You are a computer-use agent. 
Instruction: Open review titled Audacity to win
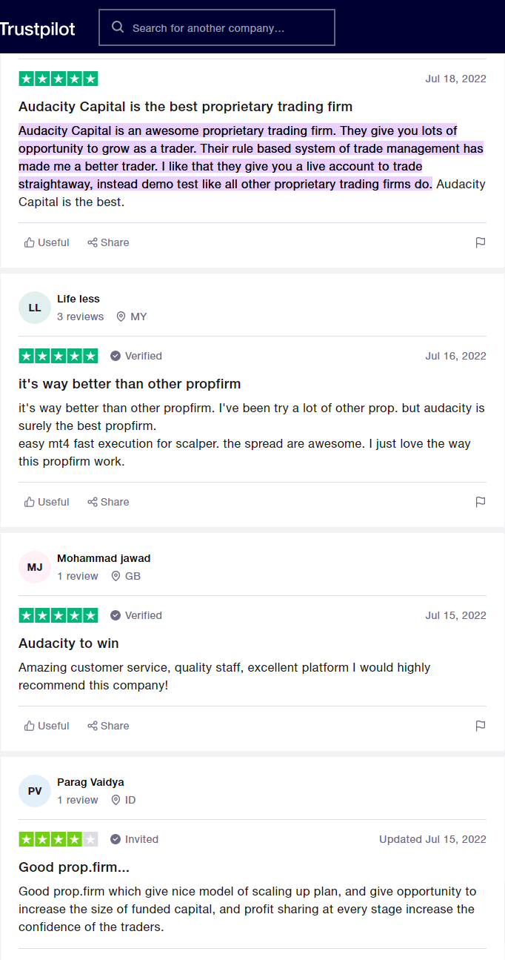69,643
